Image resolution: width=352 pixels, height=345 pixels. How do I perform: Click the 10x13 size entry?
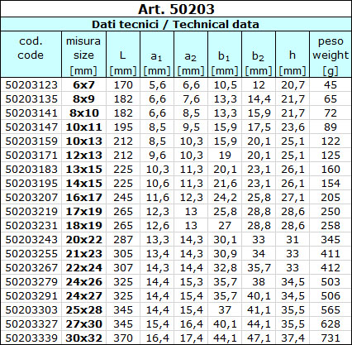click(83, 141)
